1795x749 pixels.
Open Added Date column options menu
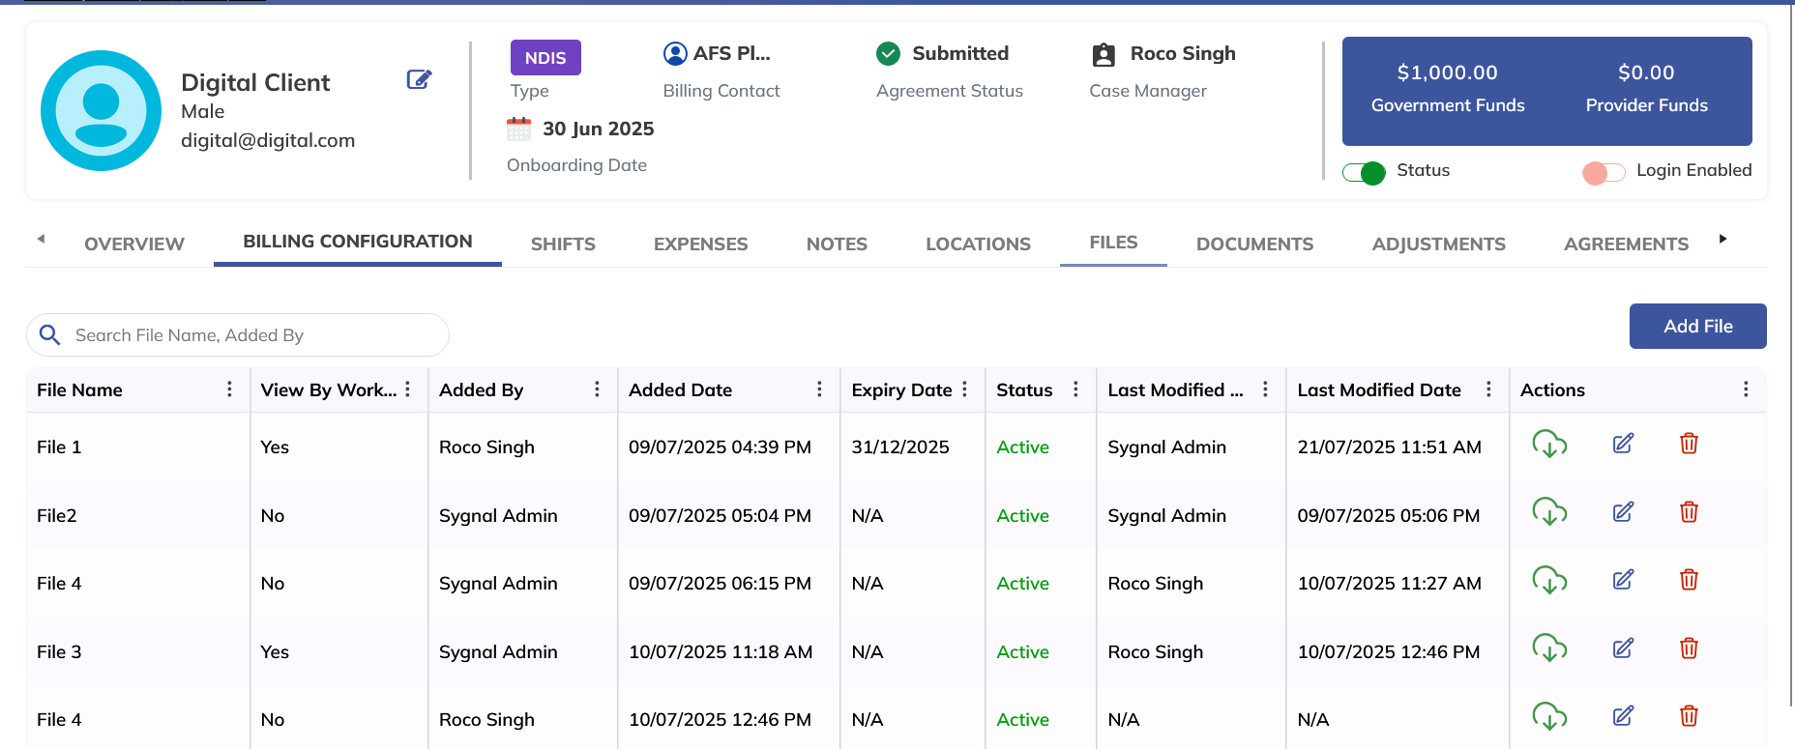click(x=819, y=389)
